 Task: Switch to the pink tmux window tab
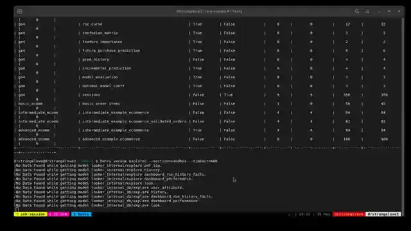coord(58,214)
